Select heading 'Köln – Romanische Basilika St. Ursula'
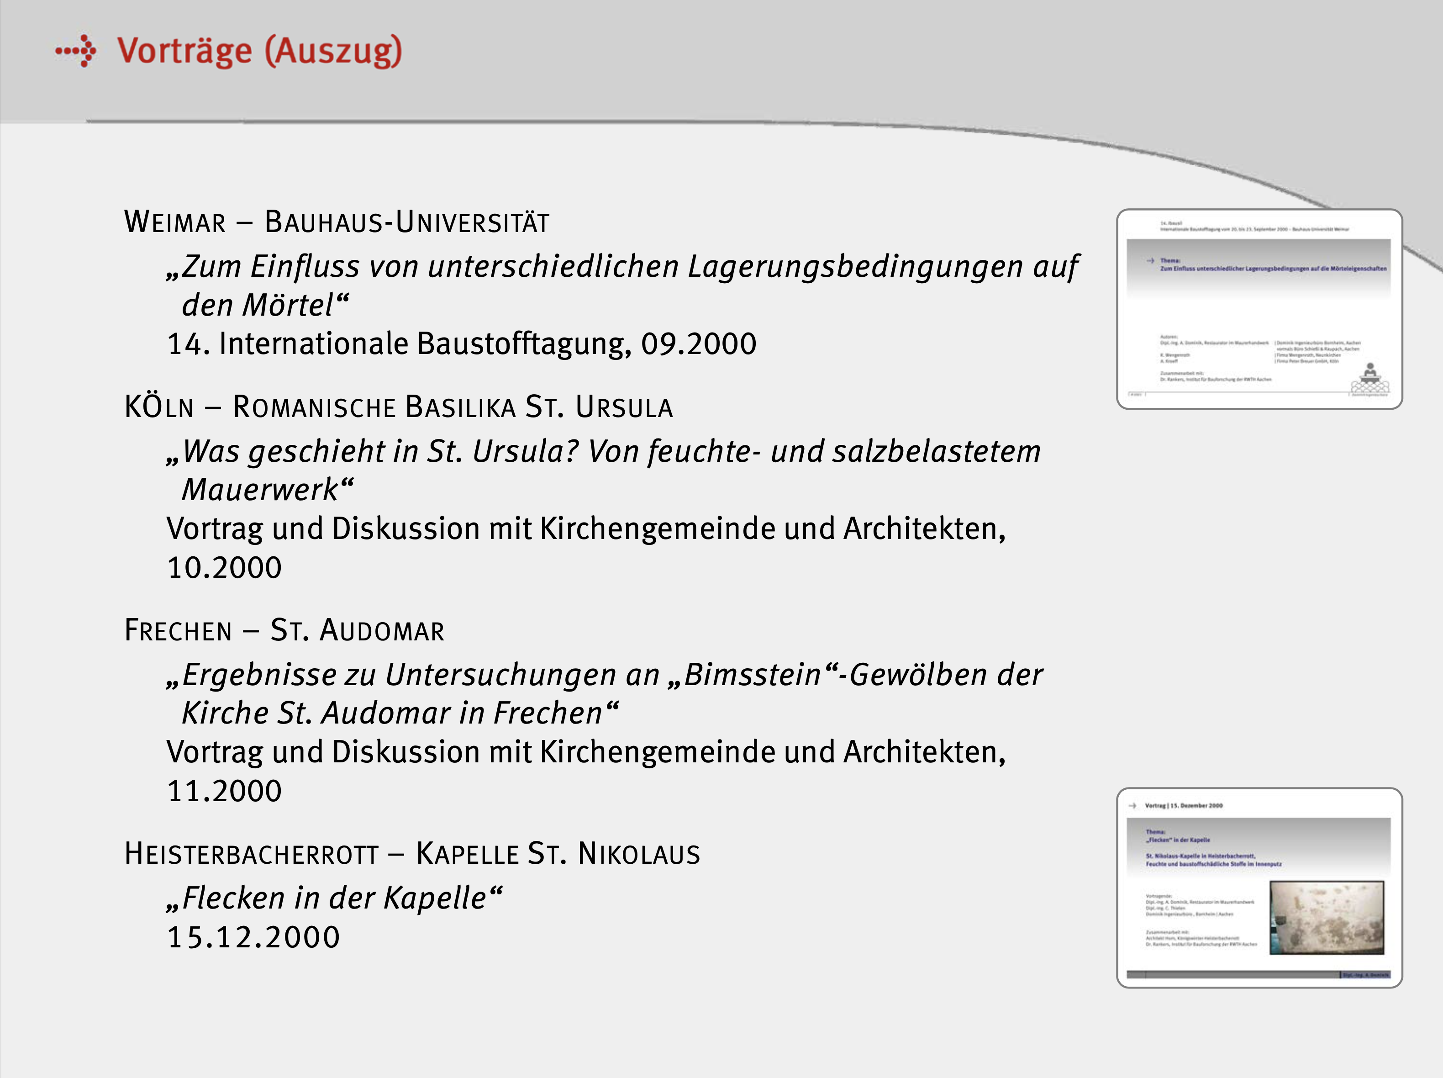Viewport: 1443px width, 1078px height. click(399, 407)
